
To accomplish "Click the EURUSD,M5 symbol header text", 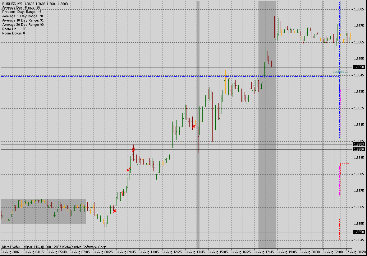I will pyautogui.click(x=12, y=4).
